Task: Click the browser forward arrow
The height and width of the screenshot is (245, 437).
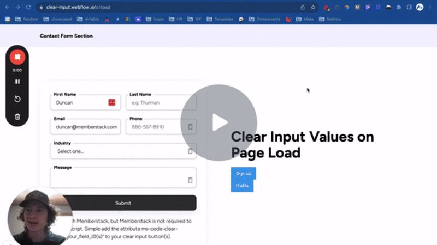Action: 18,7
